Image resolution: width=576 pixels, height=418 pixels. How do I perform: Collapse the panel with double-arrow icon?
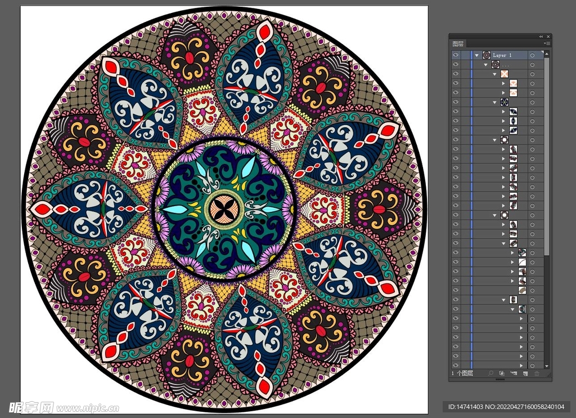(x=542, y=37)
